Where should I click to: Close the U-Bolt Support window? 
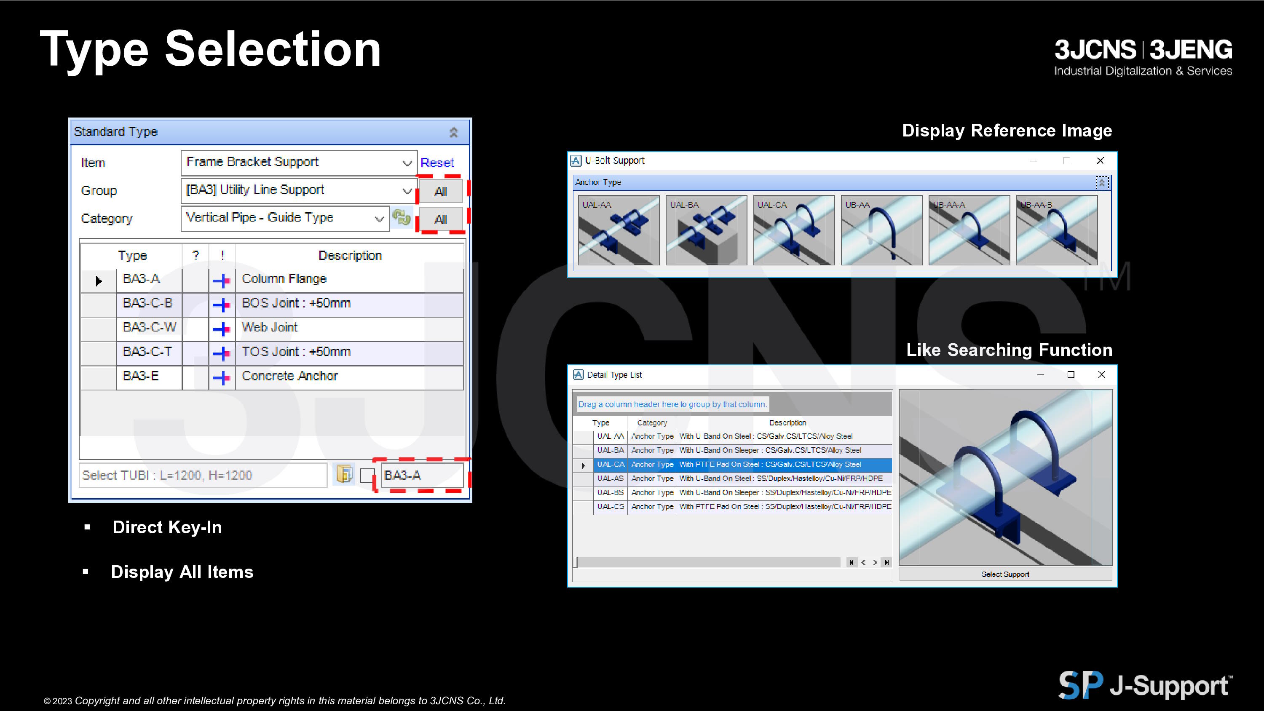pos(1100,161)
